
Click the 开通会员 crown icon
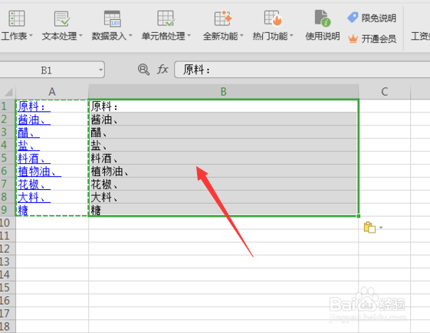[353, 38]
